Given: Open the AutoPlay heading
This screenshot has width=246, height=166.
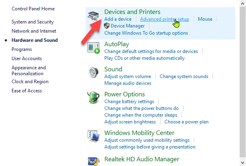Looking at the screenshot, I should pos(117,44).
